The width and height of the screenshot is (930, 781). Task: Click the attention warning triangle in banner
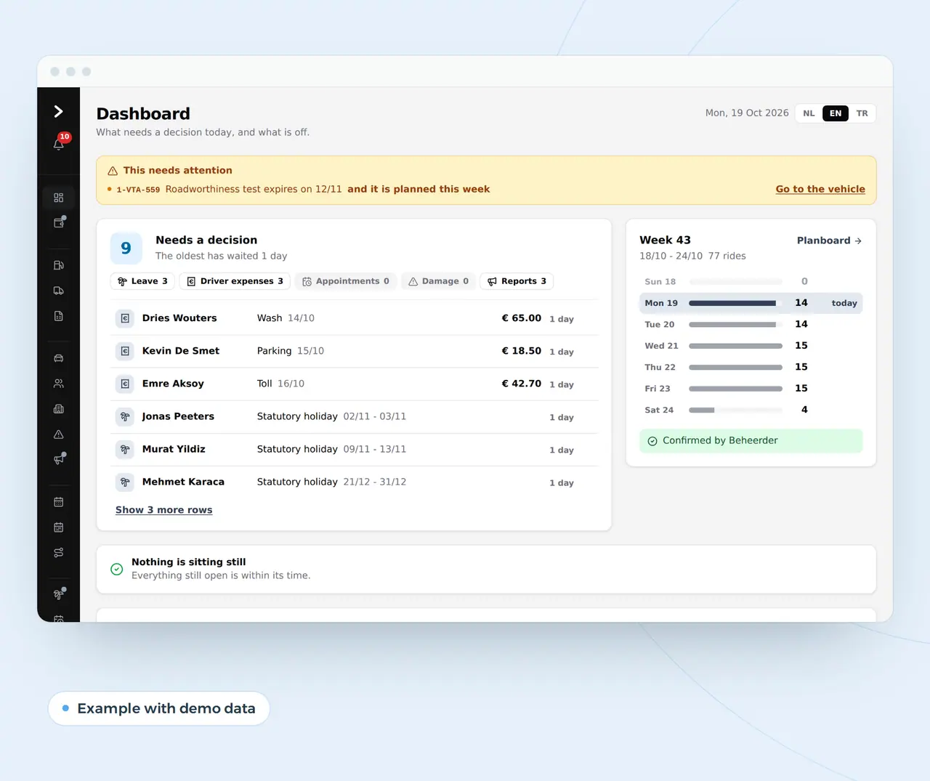(x=113, y=171)
